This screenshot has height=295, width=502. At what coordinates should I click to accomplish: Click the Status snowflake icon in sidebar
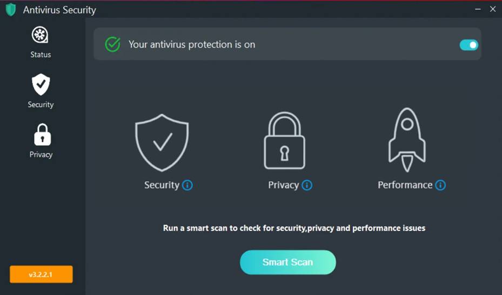41,36
